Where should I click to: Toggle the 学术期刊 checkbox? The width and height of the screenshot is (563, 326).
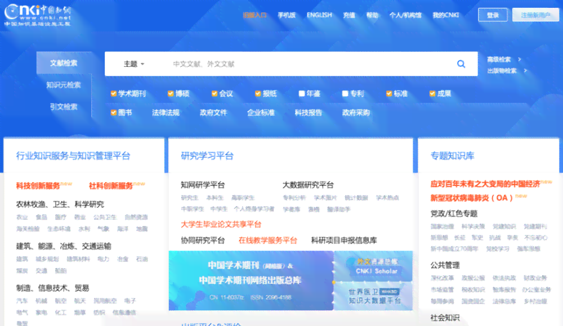pos(114,94)
